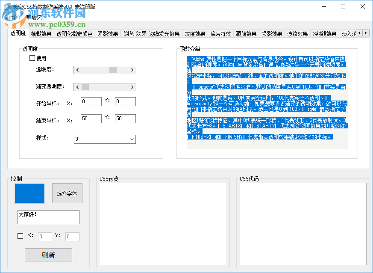
Task: Toggle the checkbox beside the X coordinate field
Action: (20, 236)
